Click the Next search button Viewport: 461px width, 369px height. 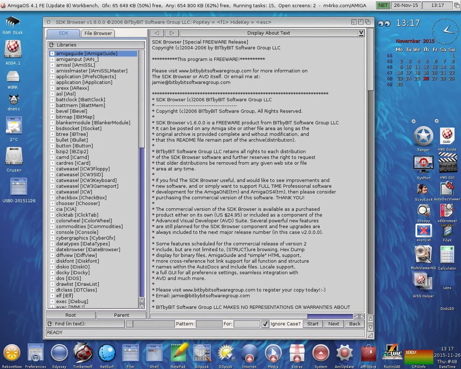click(x=334, y=324)
